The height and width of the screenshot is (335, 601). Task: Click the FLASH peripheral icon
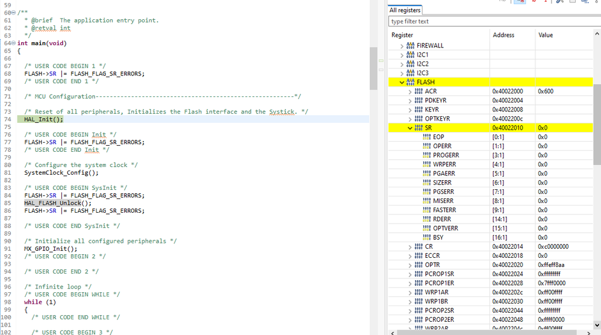[410, 82]
